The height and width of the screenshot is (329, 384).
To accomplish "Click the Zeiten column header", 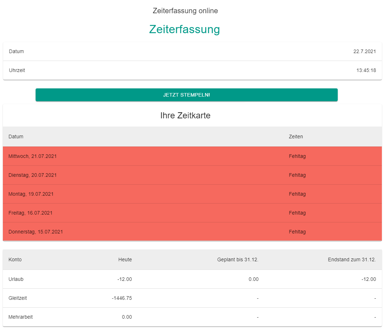I will point(295,137).
